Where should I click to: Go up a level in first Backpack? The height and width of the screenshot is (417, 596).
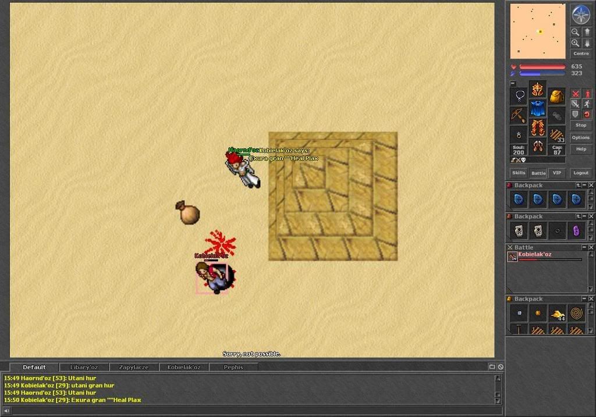coord(579,185)
